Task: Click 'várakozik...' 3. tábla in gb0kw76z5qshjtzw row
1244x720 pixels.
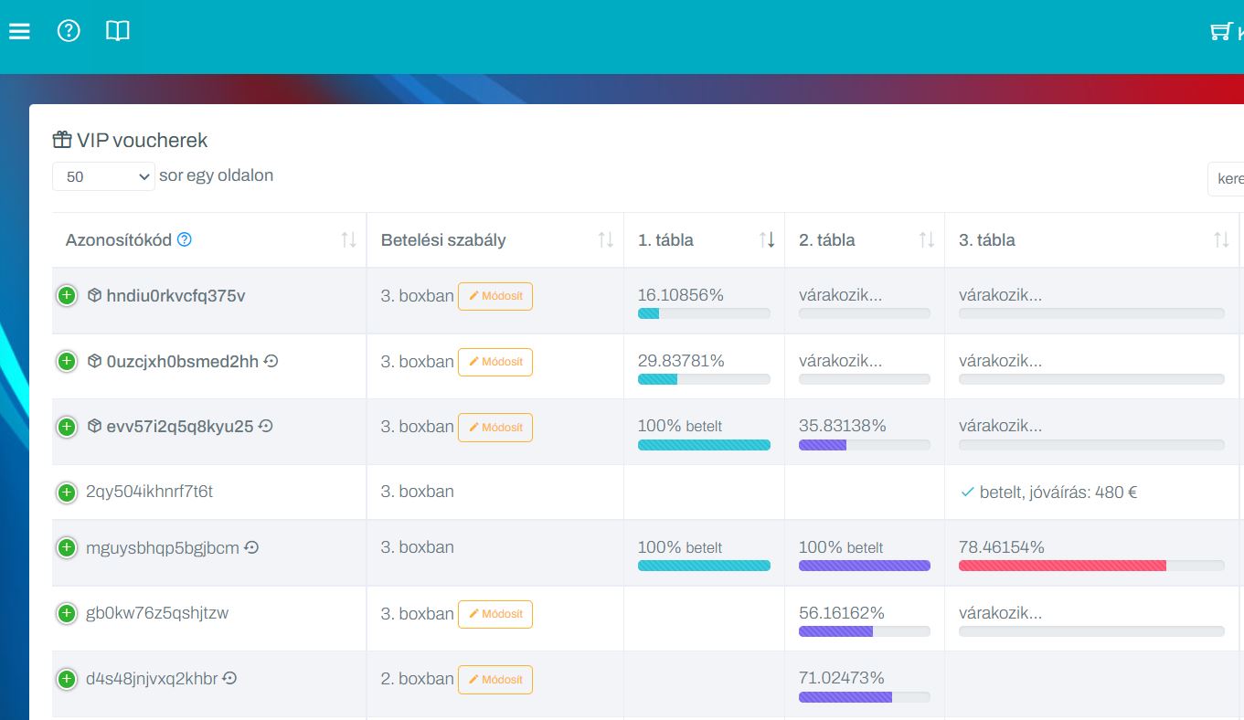Action: pyautogui.click(x=1001, y=613)
